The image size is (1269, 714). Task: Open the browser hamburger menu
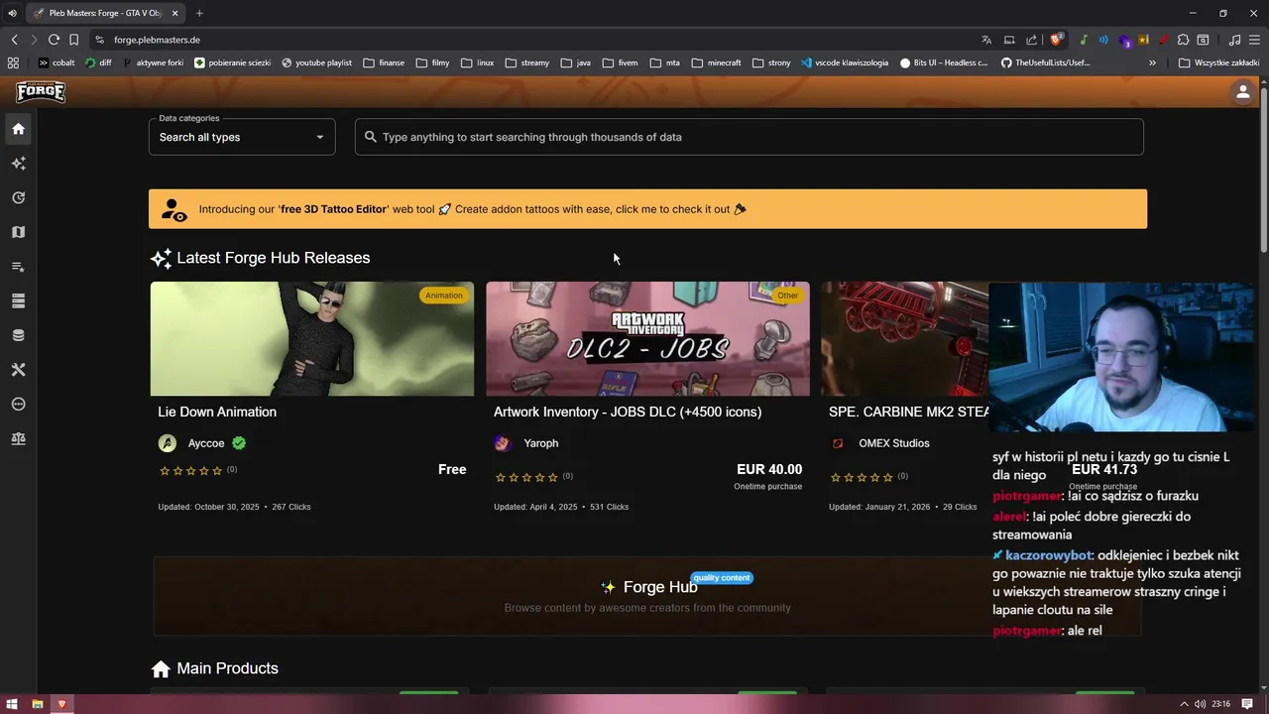[1254, 40]
